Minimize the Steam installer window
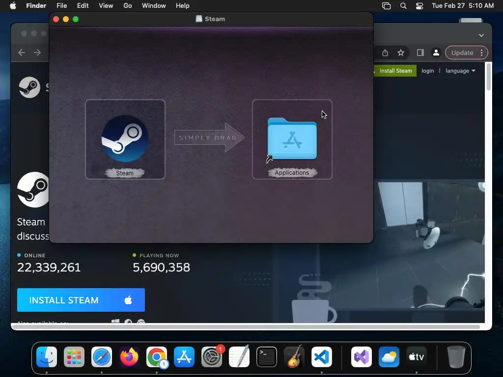Image resolution: width=503 pixels, height=377 pixels. (x=66, y=19)
